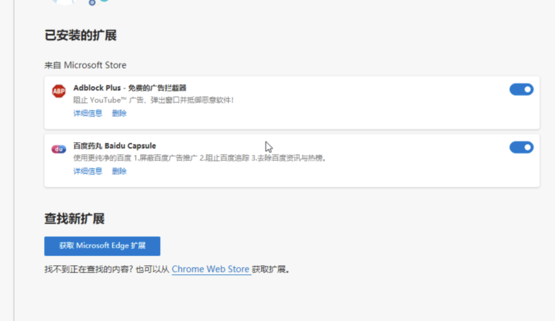This screenshot has height=321, width=555.
Task: Click the Adblock Plus extension title text
Action: click(130, 88)
